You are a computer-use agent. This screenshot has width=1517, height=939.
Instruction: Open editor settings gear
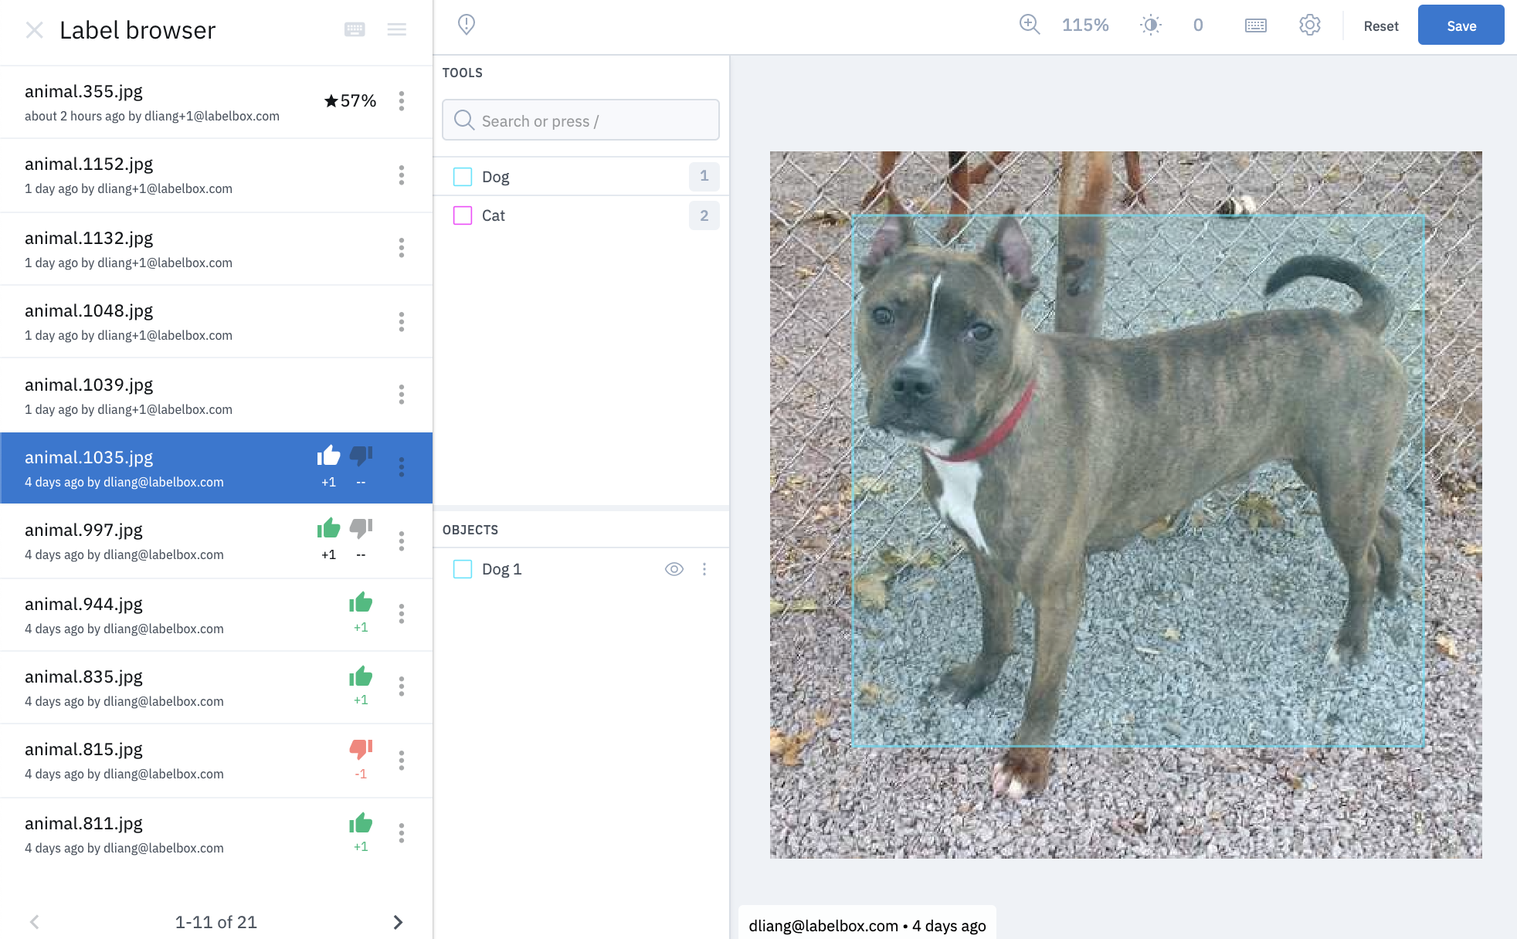pos(1309,25)
